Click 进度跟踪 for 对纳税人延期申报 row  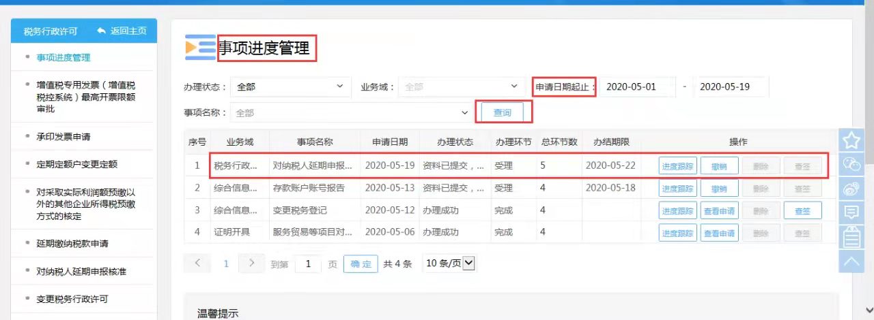click(677, 166)
